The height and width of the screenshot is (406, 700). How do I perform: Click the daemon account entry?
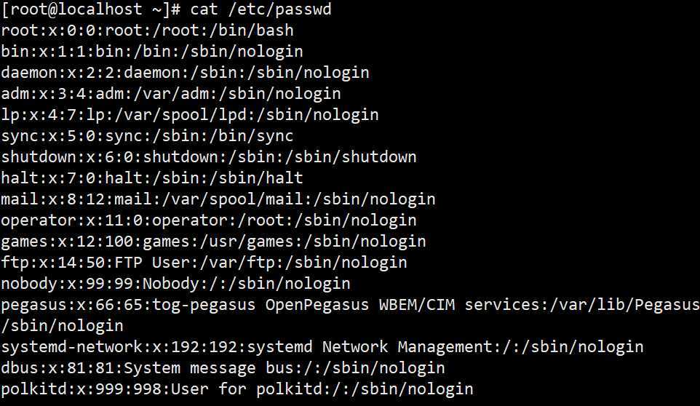pyautogui.click(x=186, y=73)
